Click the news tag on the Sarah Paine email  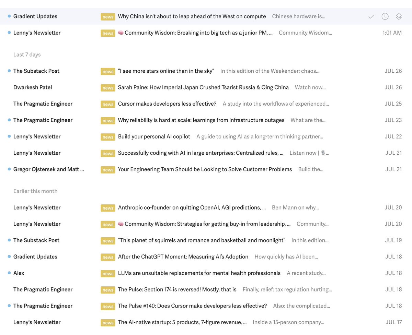tap(108, 88)
